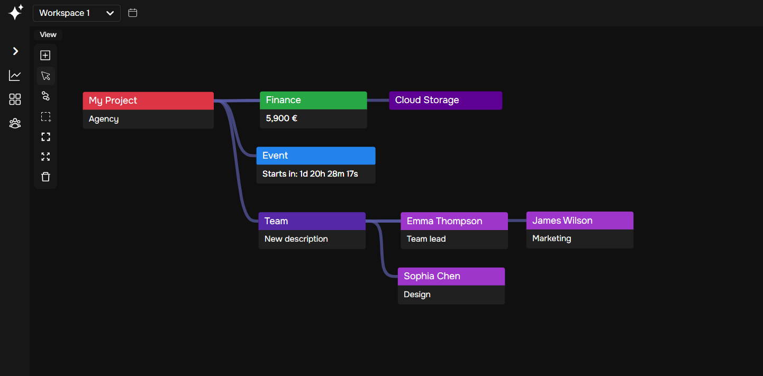Image resolution: width=763 pixels, height=376 pixels.
Task: Choose the connect nodes tool
Action: point(46,96)
